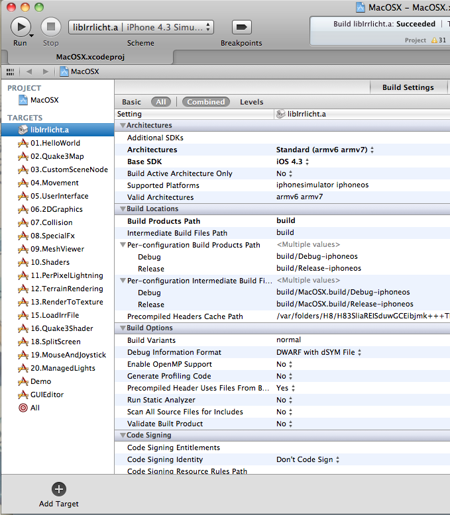Show Basic build settings

click(131, 102)
